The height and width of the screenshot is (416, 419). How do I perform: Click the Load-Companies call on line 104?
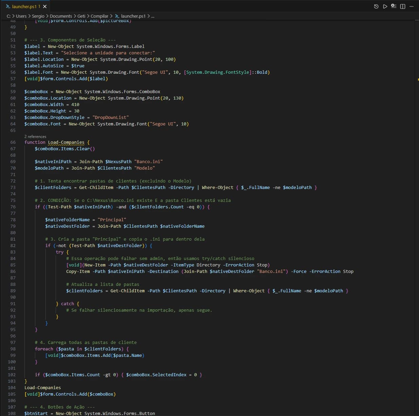[43, 387]
